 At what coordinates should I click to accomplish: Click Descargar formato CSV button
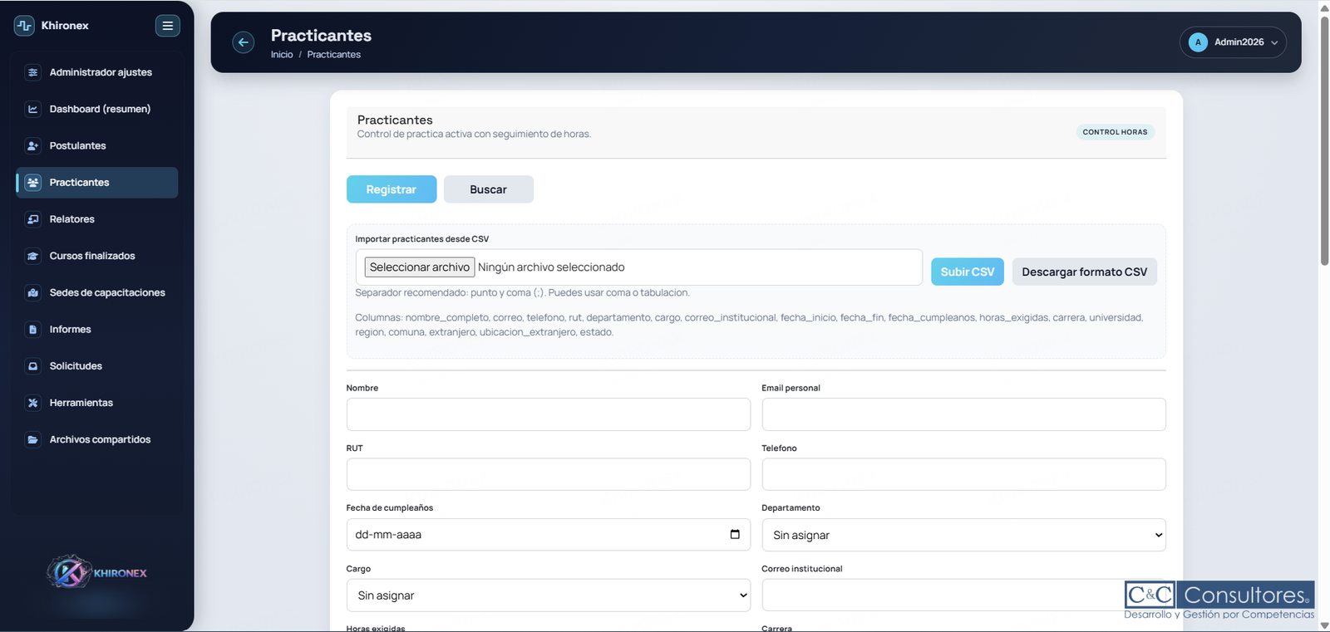(x=1084, y=272)
